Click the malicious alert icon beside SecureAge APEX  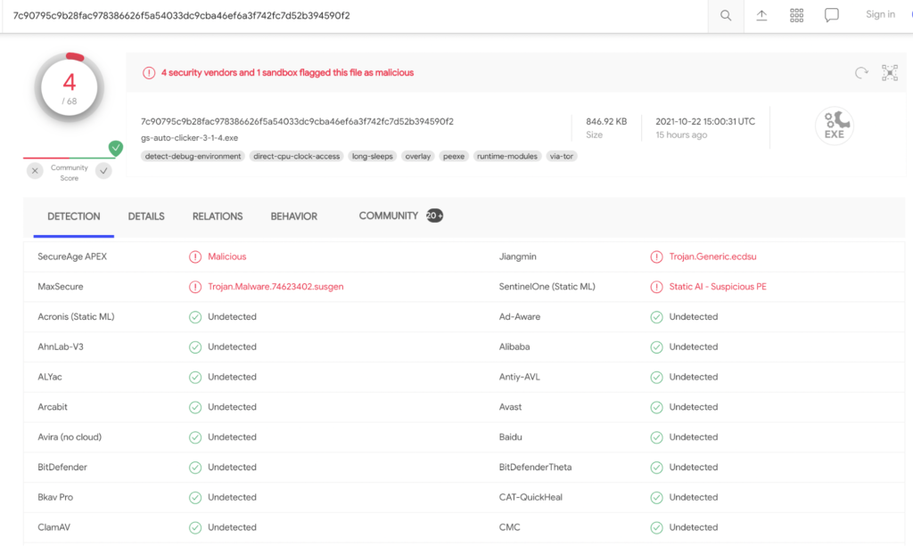coord(195,257)
